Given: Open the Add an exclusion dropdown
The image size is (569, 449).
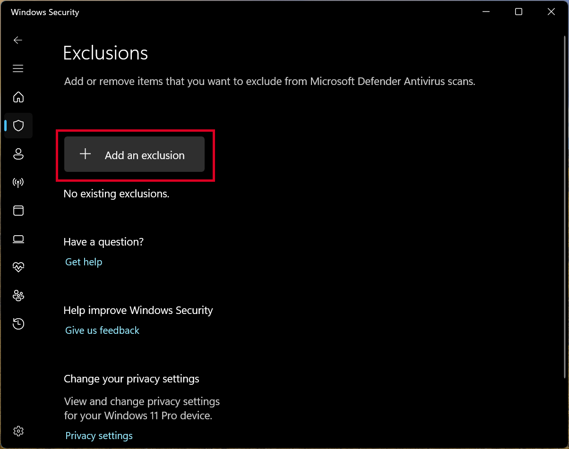Looking at the screenshot, I should 135,154.
